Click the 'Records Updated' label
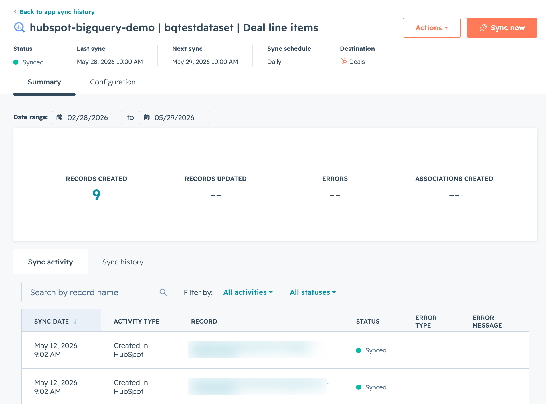This screenshot has height=404, width=546. pyautogui.click(x=216, y=179)
